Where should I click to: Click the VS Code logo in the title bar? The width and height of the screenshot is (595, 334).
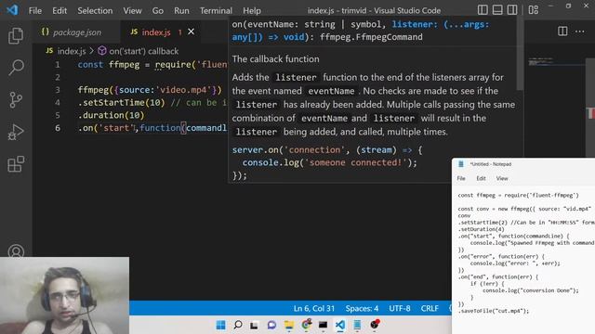(x=12, y=10)
